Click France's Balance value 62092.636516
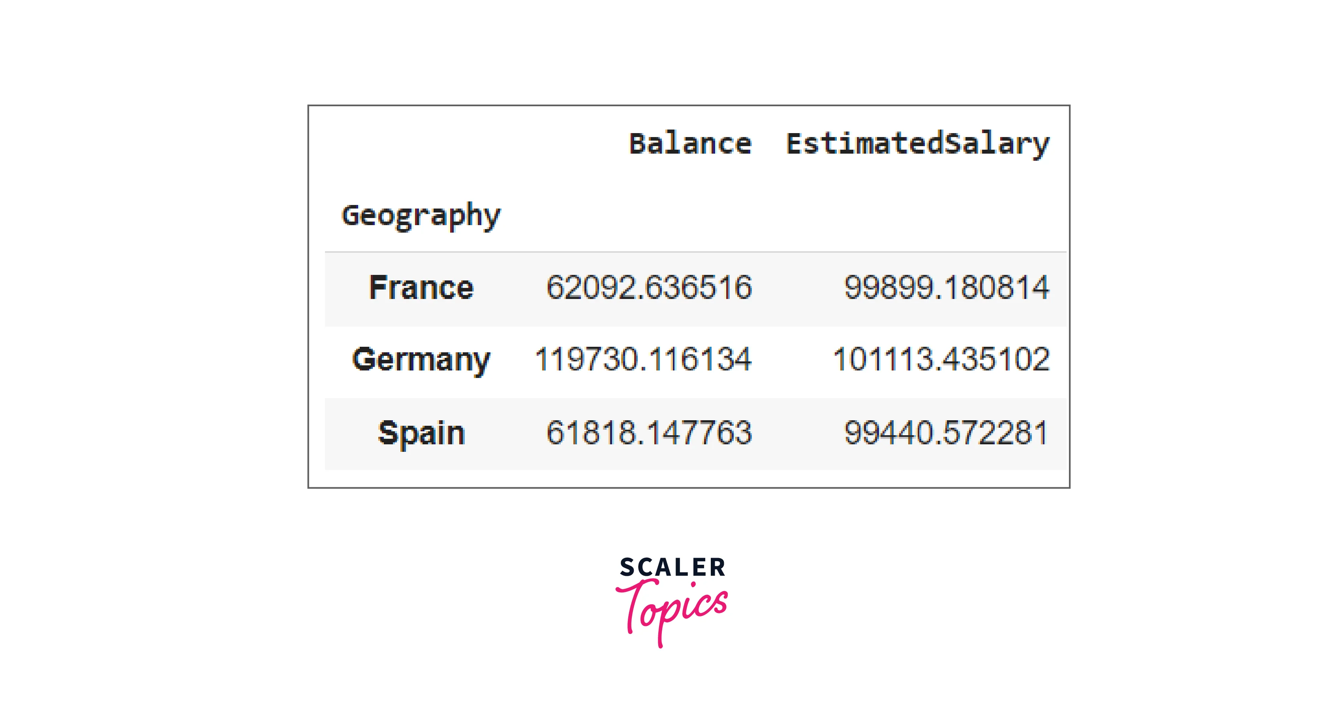The height and width of the screenshot is (720, 1343). [648, 287]
